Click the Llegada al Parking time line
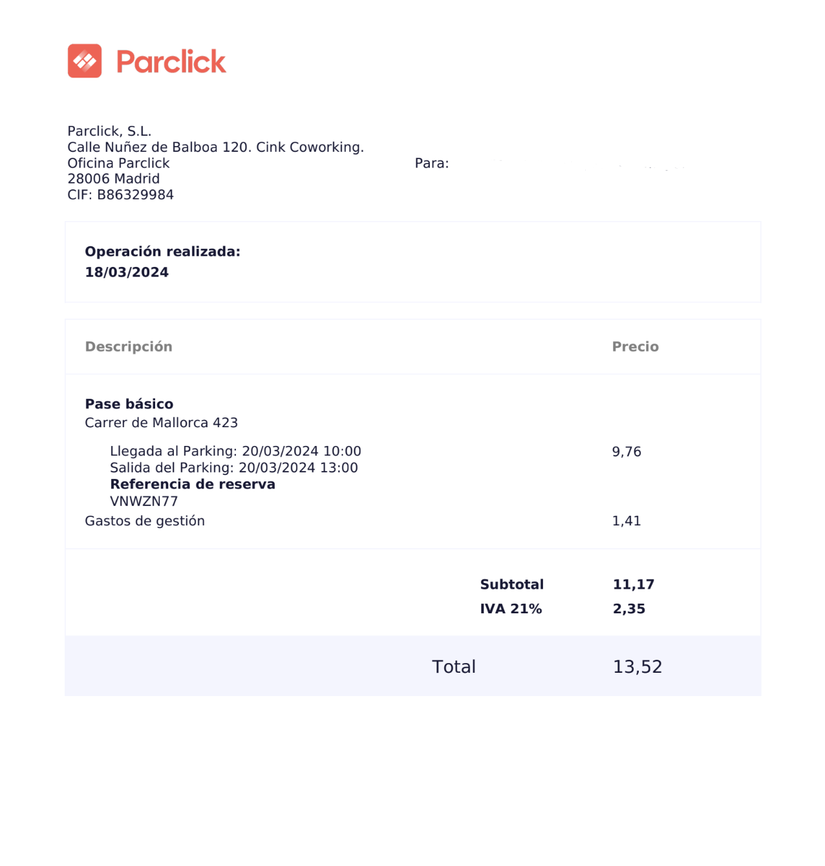 (235, 451)
